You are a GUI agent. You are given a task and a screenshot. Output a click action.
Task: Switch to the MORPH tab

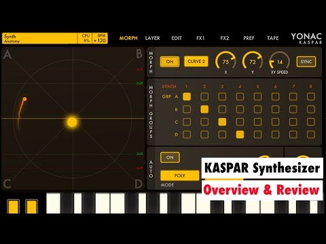coord(128,38)
